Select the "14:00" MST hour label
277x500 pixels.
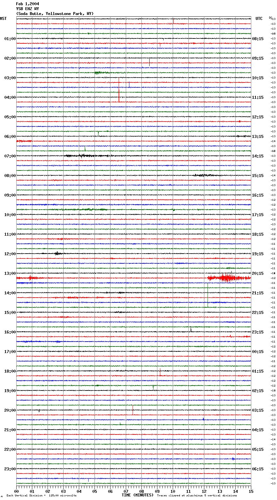click(10, 293)
